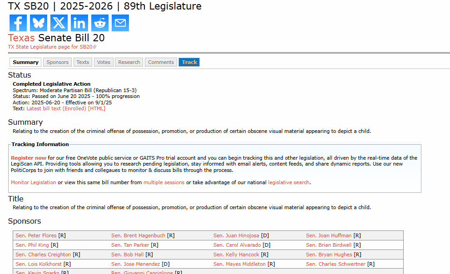
Task: Open sponsor Sen. Carol Alvarado
Action: click(x=237, y=245)
